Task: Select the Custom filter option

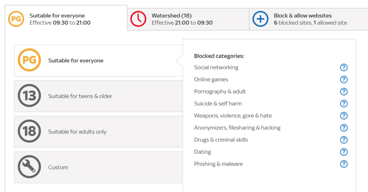Action: click(x=99, y=167)
